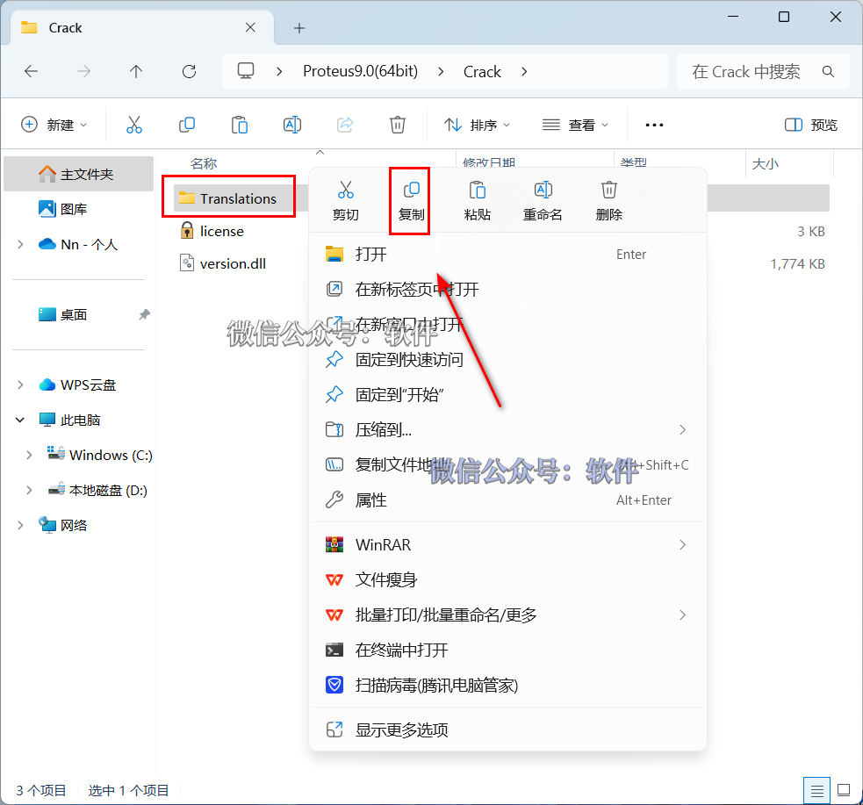Click the computer icon in address bar
This screenshot has width=863, height=805.
[246, 71]
